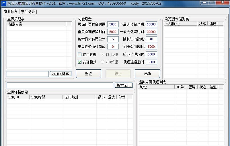
Task: Open the 事件记录 tab
Action: (28, 12)
